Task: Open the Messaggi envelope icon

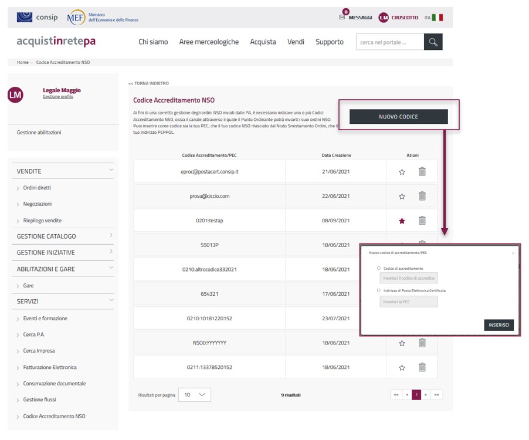Action: pos(342,18)
